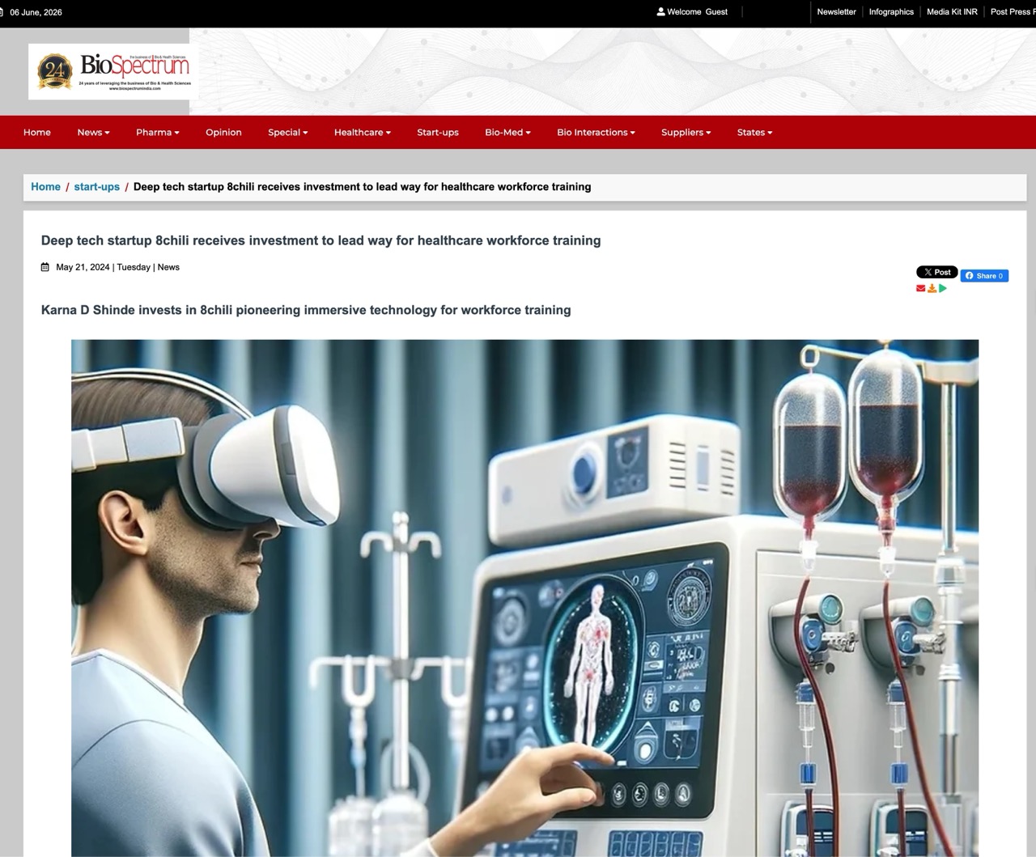1036x857 pixels.
Task: Expand the States dropdown menu
Action: (754, 132)
